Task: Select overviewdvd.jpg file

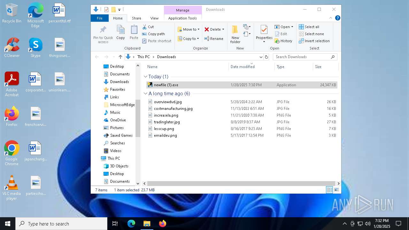Action: tap(241, 102)
